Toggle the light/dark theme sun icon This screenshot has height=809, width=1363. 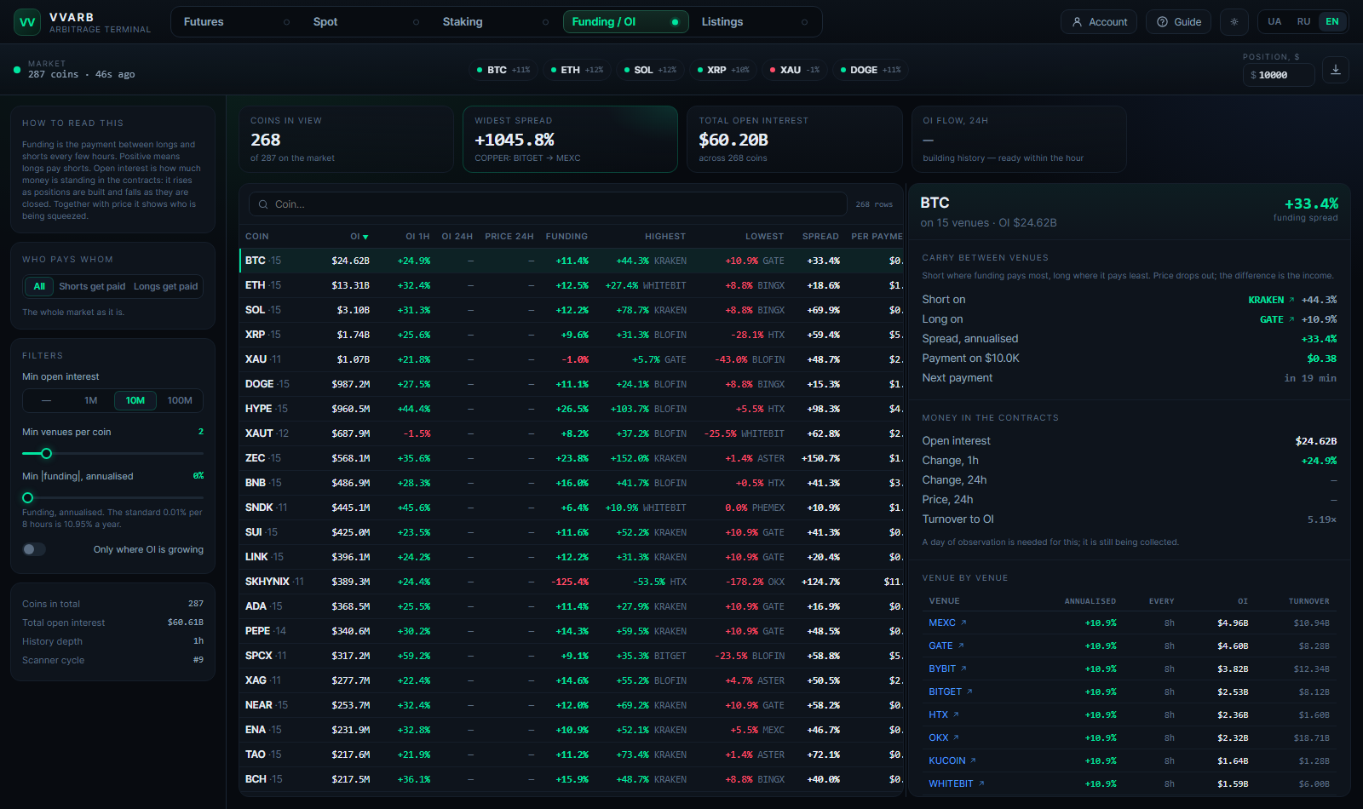(x=1234, y=22)
